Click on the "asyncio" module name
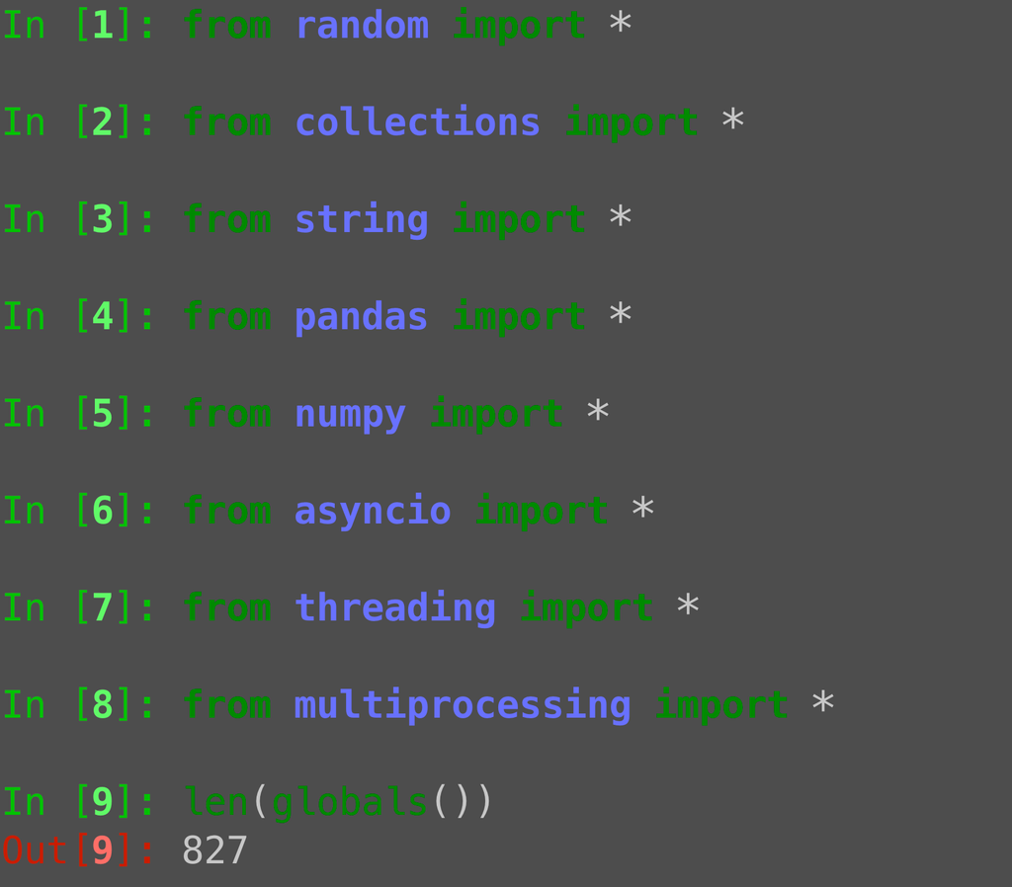 [x=373, y=511]
